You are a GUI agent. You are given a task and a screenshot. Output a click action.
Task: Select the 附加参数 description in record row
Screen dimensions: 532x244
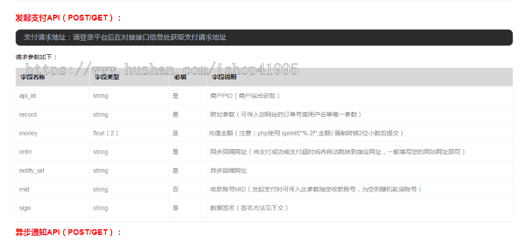tap(286, 115)
